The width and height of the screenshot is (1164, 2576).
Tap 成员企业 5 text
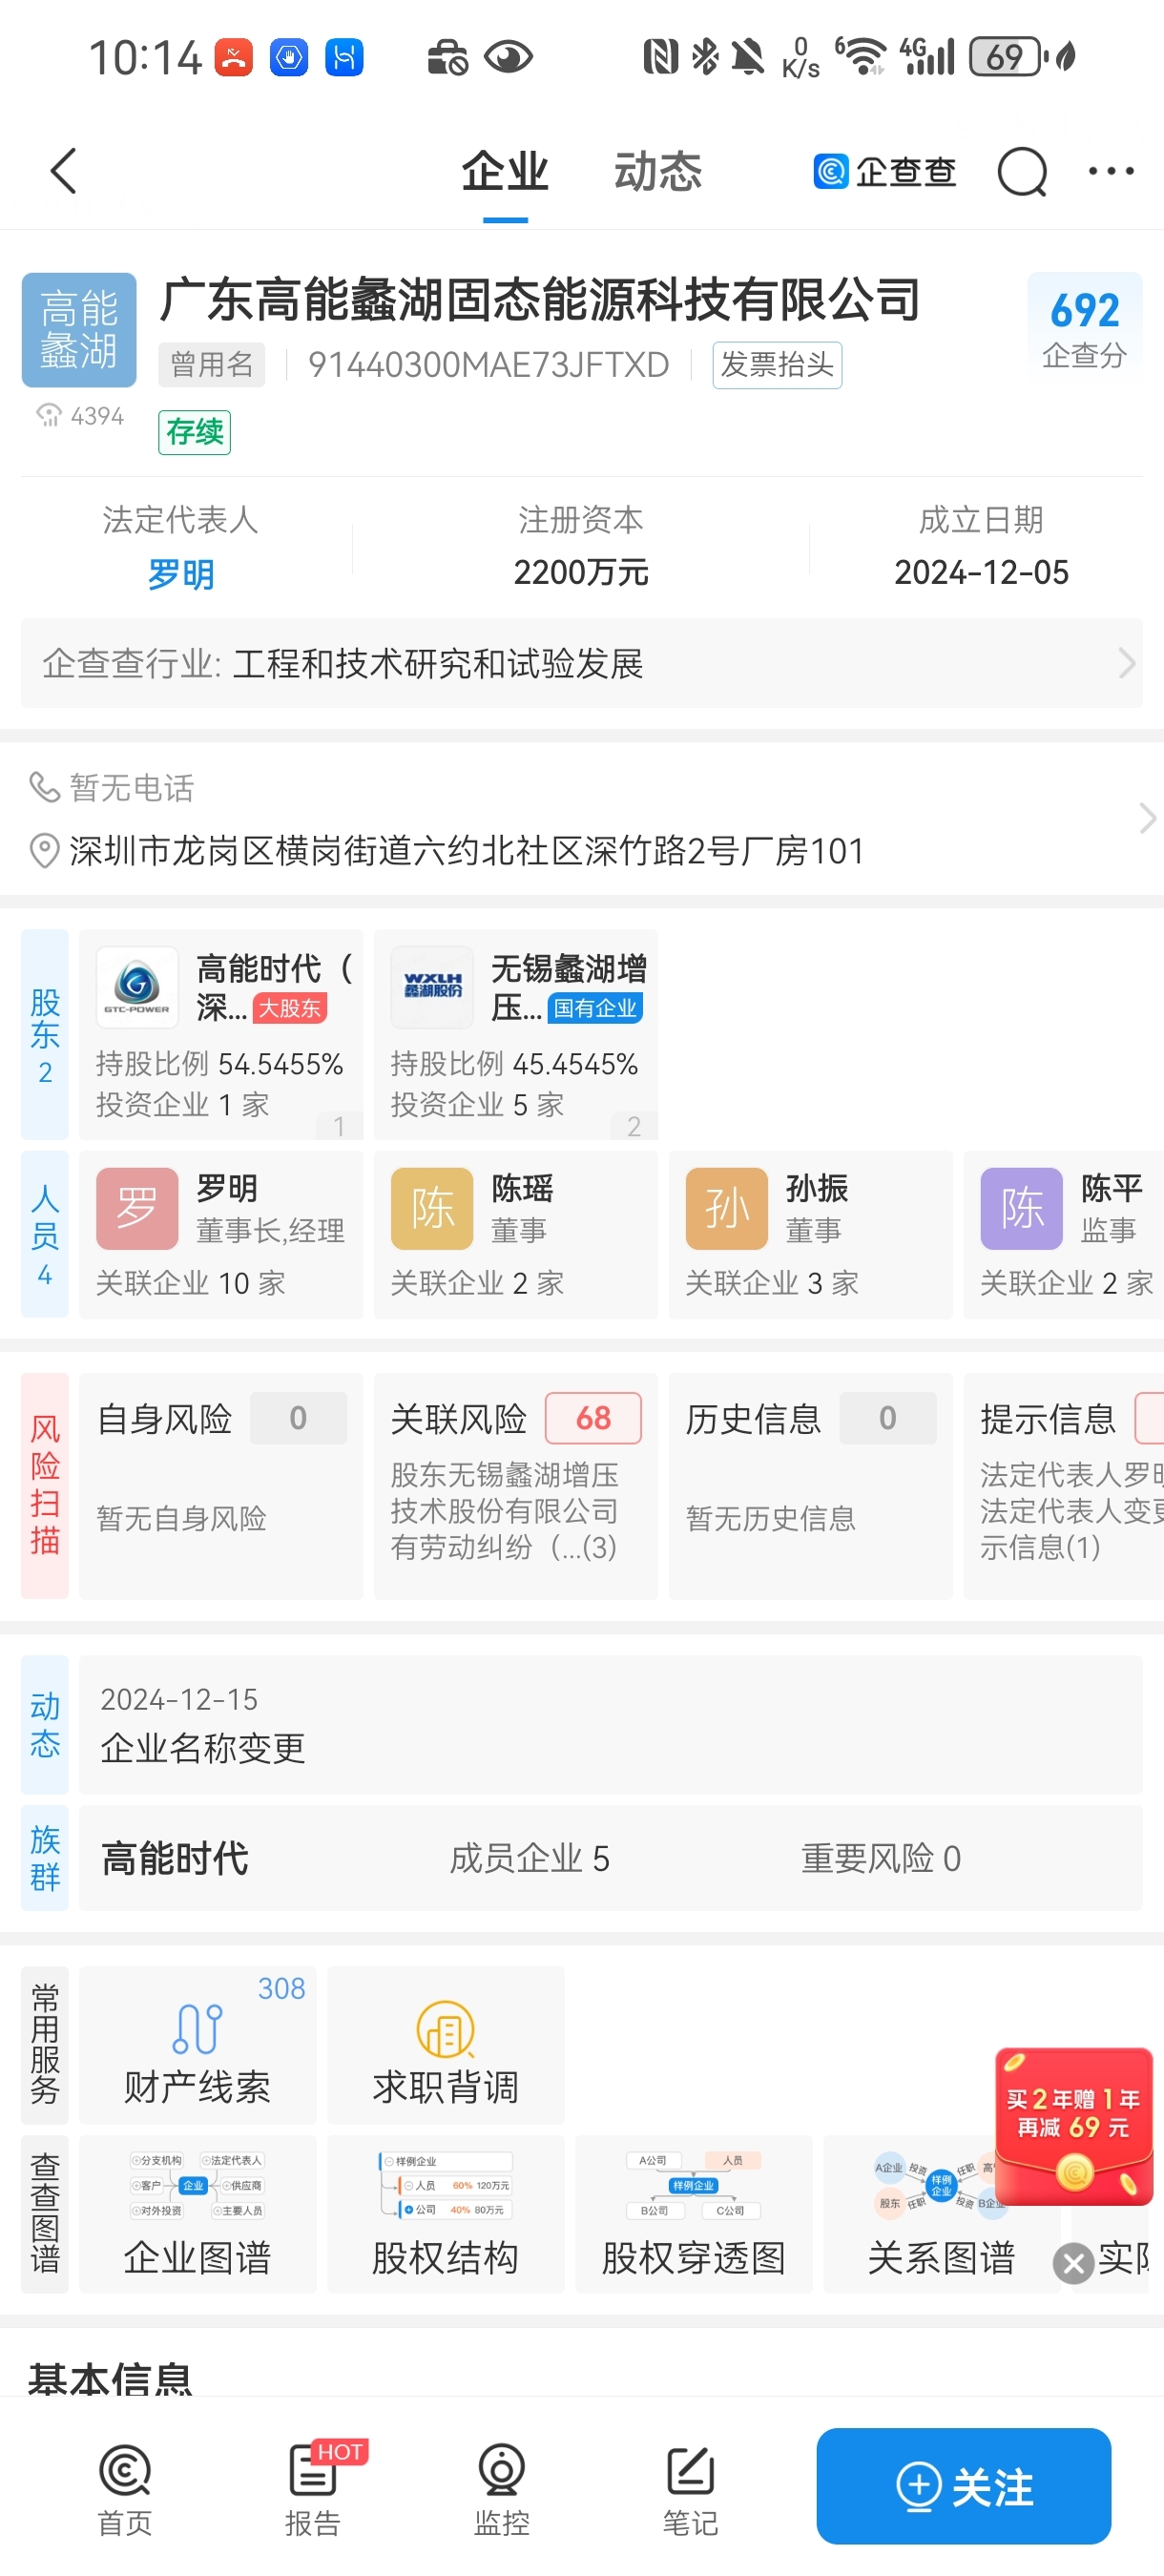[x=530, y=1858]
